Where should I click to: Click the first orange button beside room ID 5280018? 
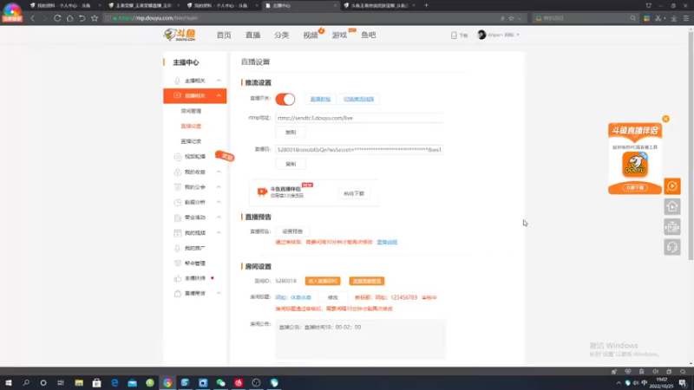click(x=323, y=281)
